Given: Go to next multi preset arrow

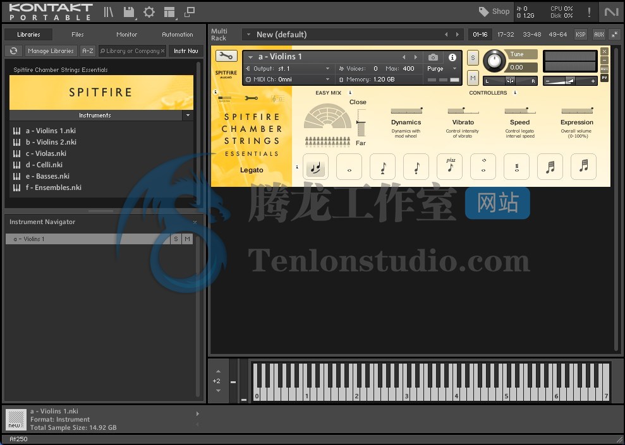Looking at the screenshot, I should [x=457, y=35].
